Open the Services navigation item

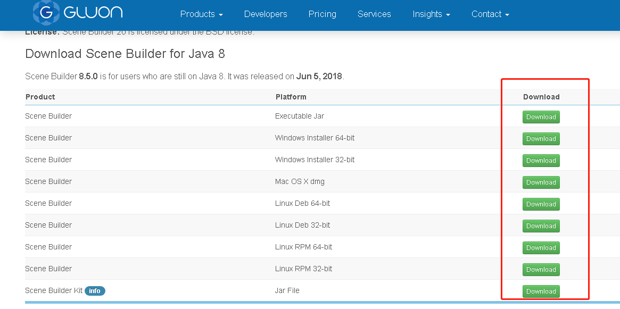(374, 14)
